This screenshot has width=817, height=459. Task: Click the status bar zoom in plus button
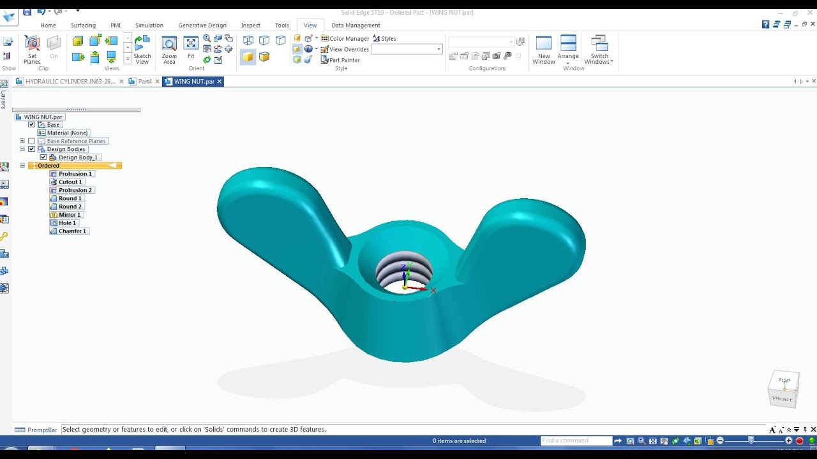tap(789, 441)
